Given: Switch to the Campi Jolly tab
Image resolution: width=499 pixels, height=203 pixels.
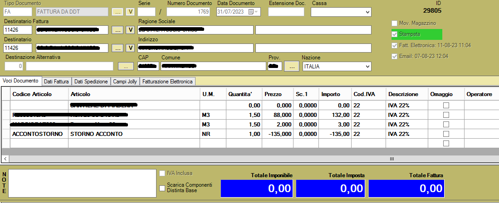Looking at the screenshot, I should click(125, 82).
